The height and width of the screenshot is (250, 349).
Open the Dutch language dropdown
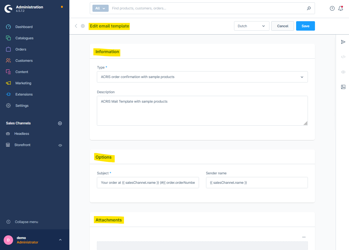[x=252, y=26]
